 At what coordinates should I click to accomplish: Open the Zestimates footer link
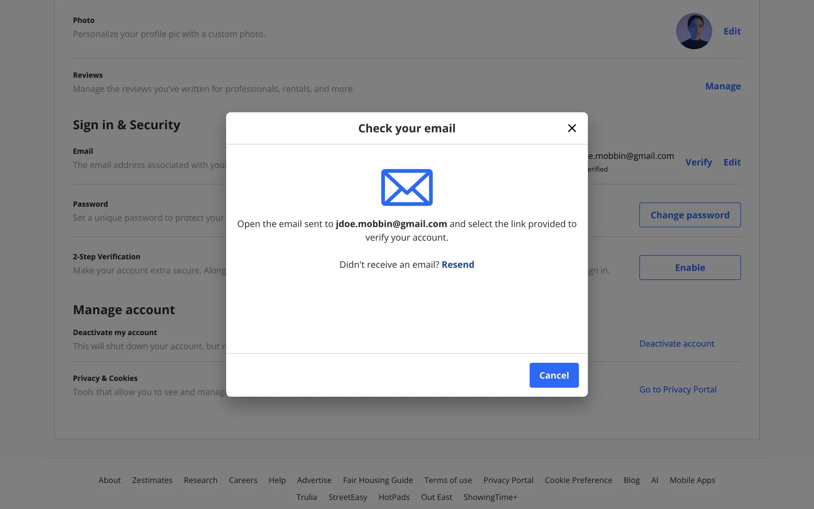(152, 480)
